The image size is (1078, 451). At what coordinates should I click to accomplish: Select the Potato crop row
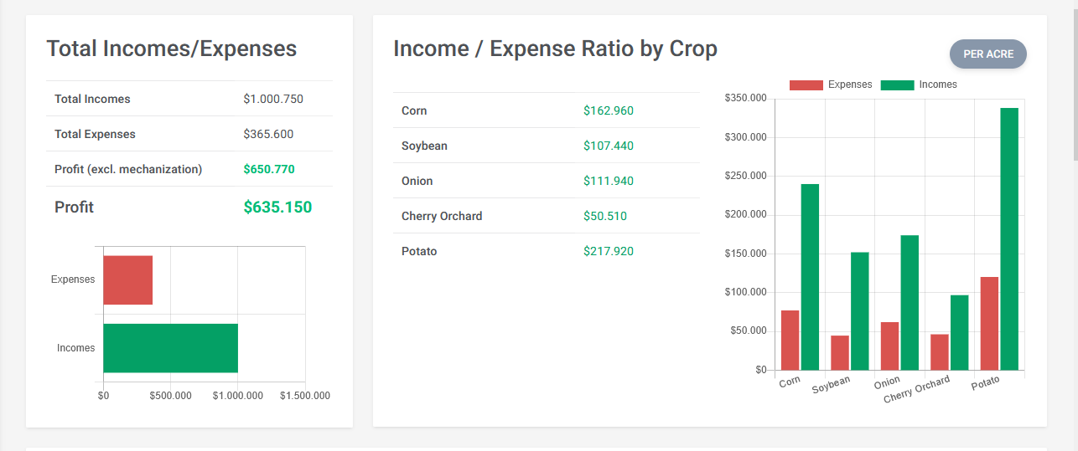coord(546,251)
